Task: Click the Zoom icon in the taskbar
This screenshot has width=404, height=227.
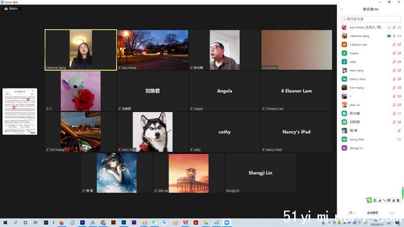Action: coord(227,223)
